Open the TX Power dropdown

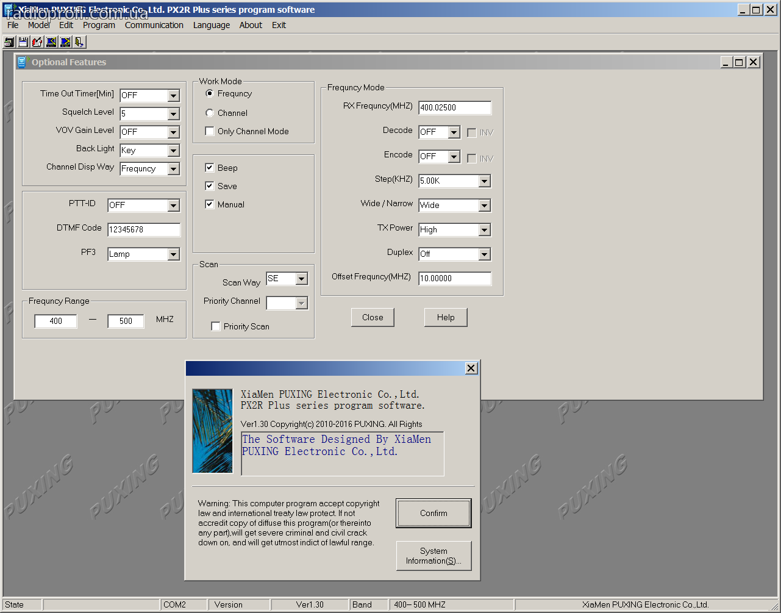point(485,230)
